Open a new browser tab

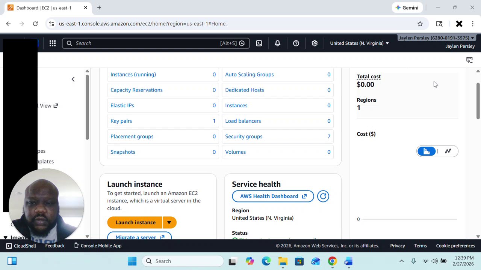[99, 7]
